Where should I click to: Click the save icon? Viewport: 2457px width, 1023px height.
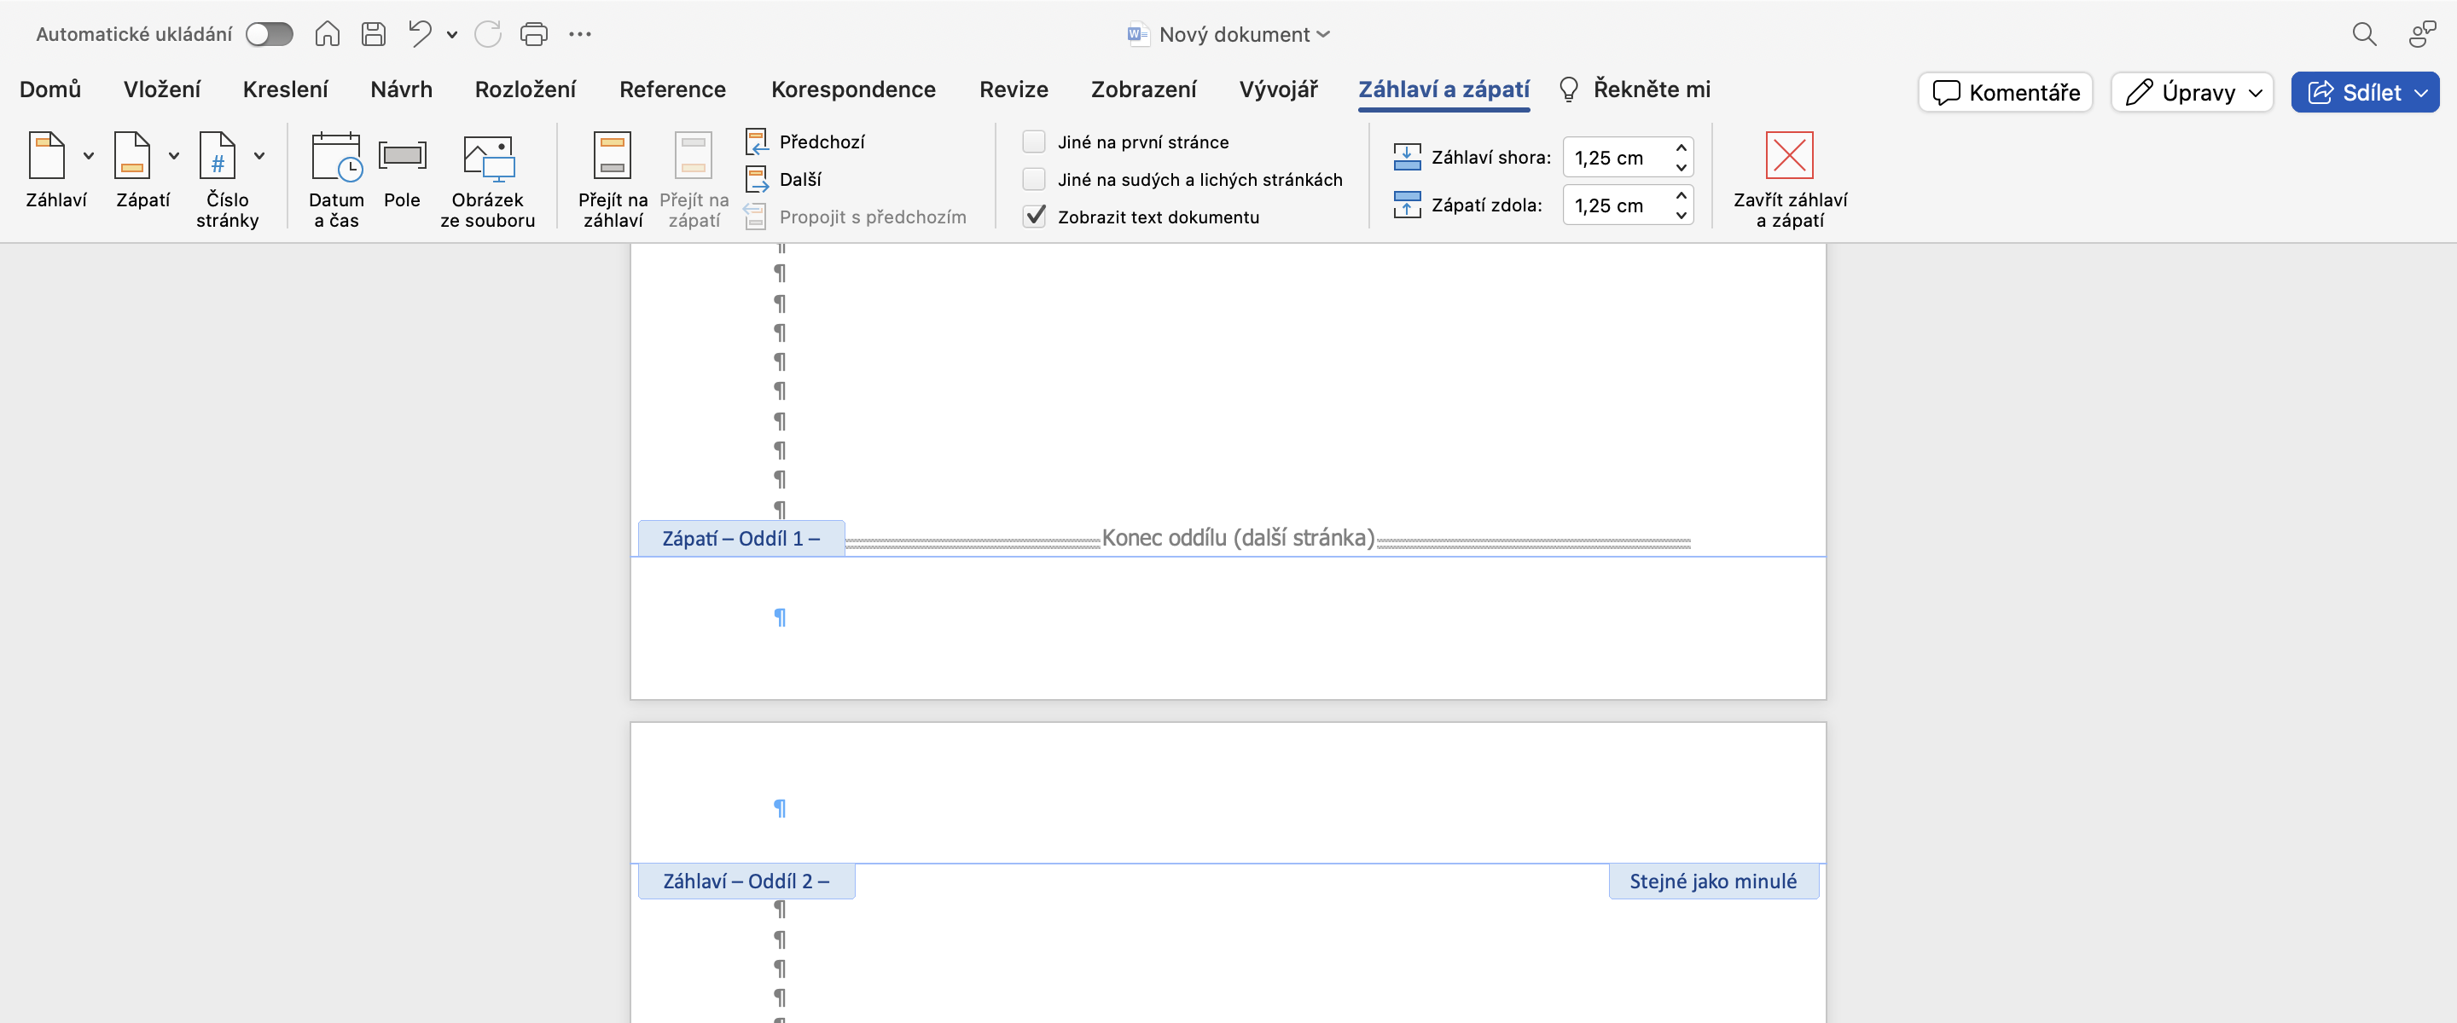tap(373, 34)
